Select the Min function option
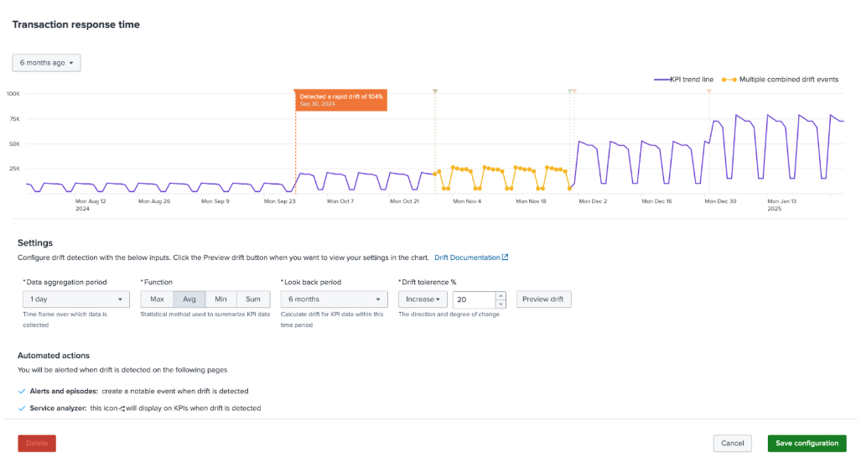 (x=220, y=299)
